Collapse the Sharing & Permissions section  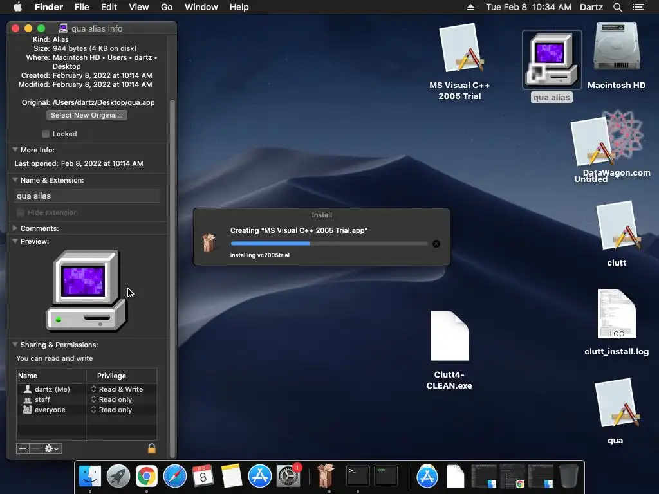click(x=15, y=345)
